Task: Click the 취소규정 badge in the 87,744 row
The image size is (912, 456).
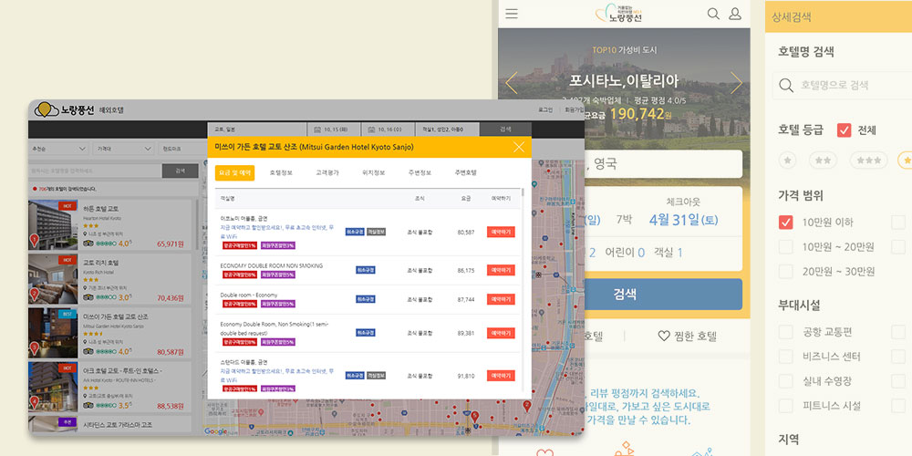Action: click(x=366, y=299)
